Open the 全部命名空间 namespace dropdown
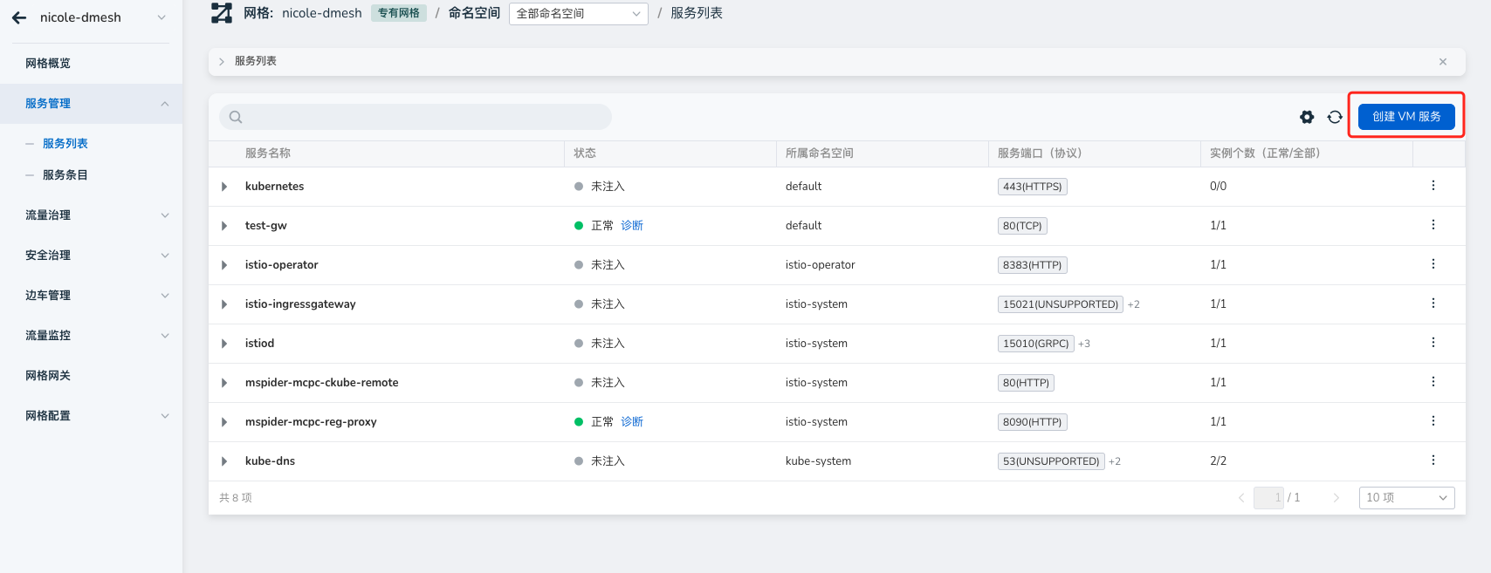1491x573 pixels. coord(578,14)
